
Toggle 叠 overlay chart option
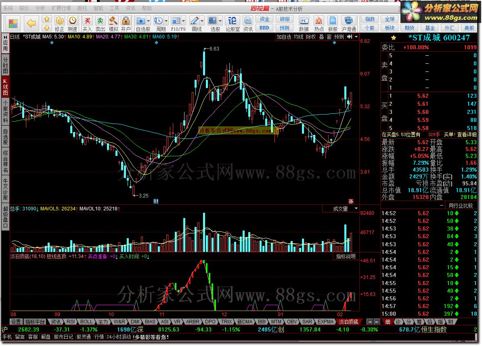point(322,37)
